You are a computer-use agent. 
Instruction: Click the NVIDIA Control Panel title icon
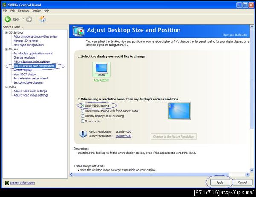(4, 5)
